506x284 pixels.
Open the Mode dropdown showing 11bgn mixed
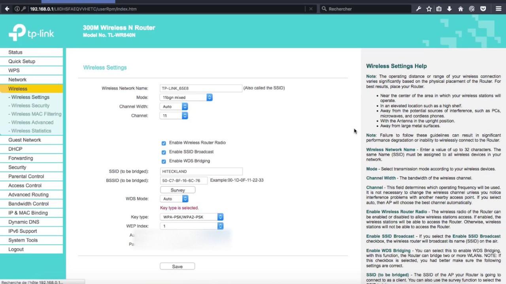(x=187, y=97)
